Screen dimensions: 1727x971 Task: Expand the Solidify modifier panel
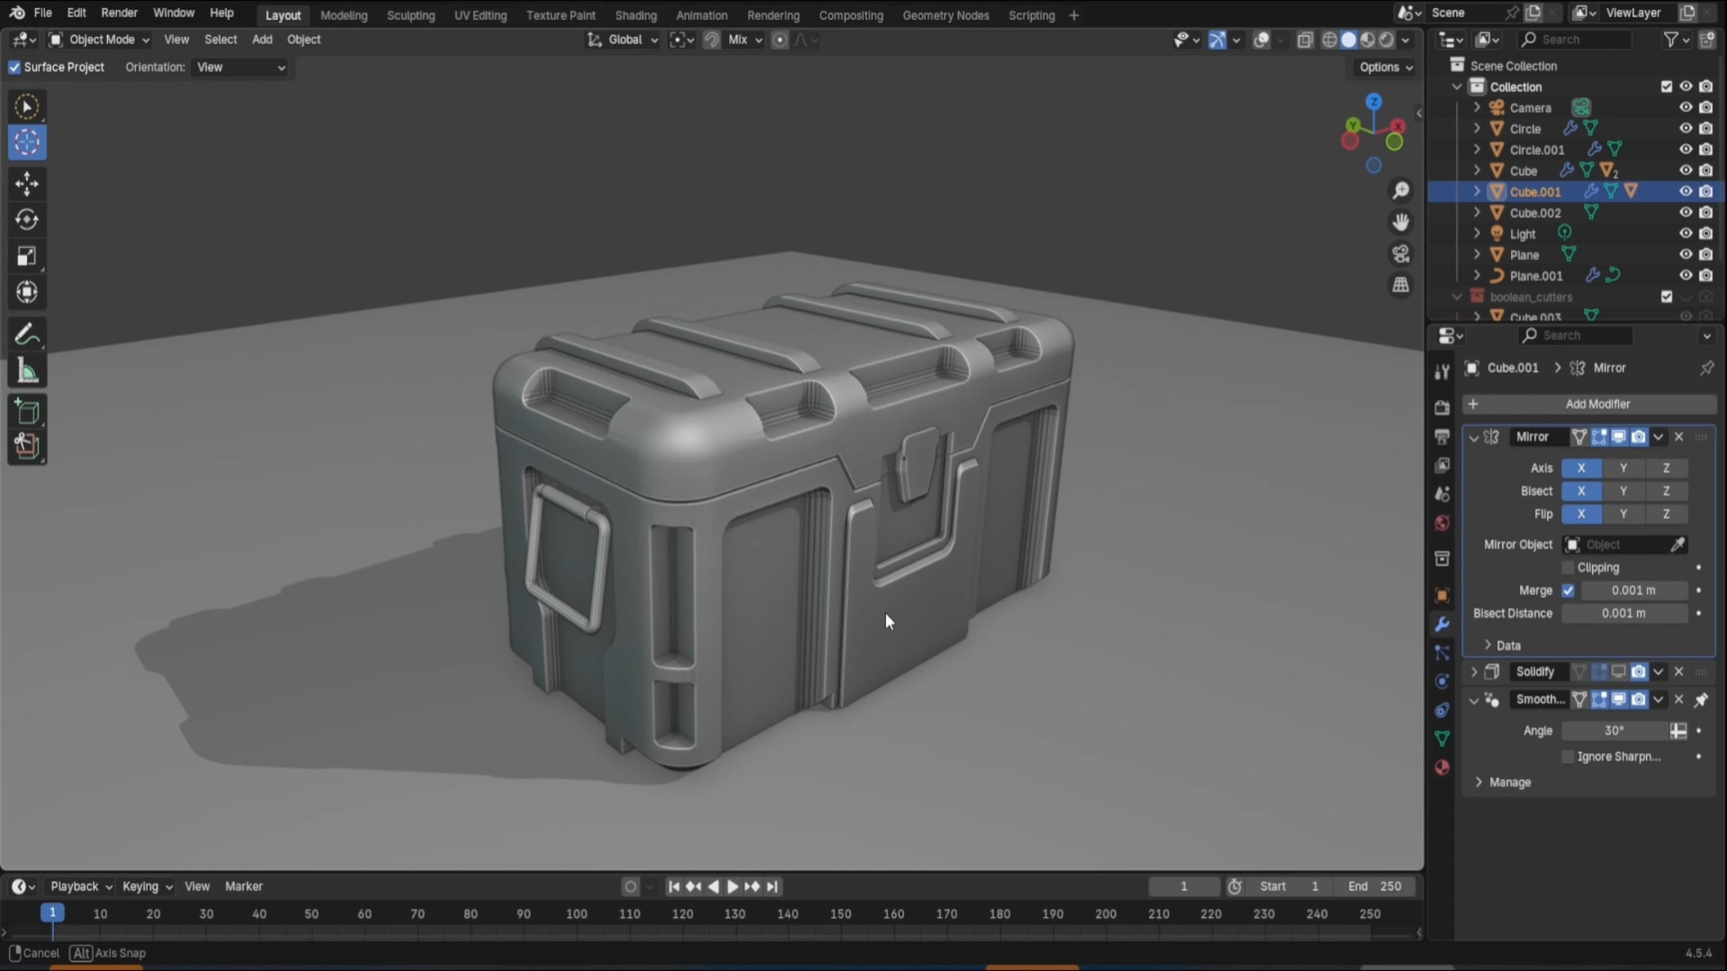(1473, 672)
